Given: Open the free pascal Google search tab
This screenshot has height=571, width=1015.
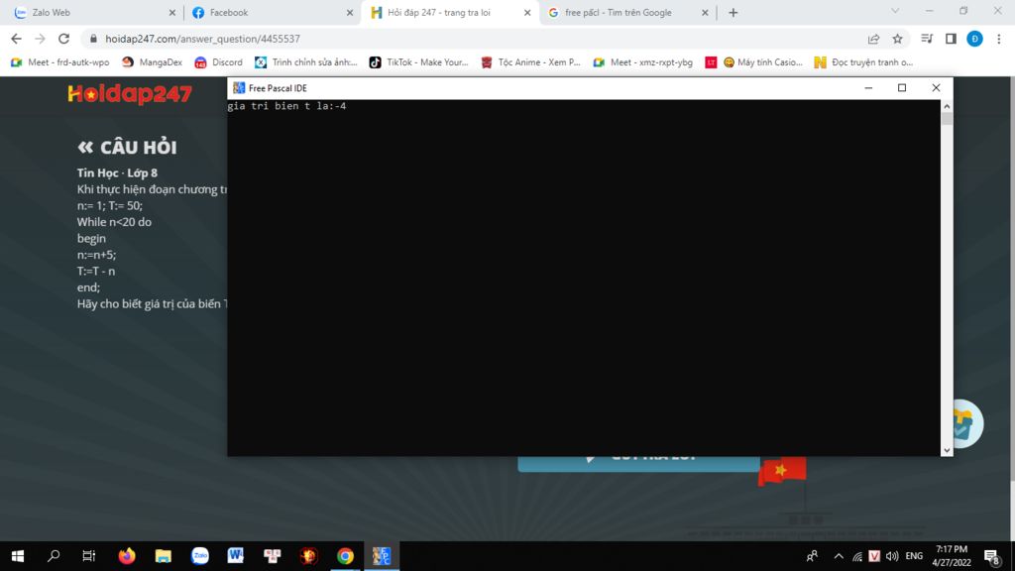Looking at the screenshot, I should pos(627,12).
